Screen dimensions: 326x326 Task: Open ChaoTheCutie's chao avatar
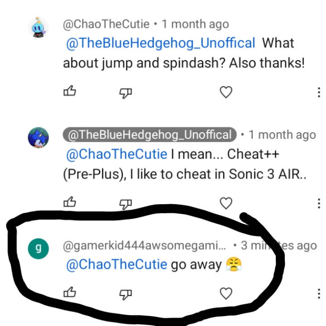pos(38,28)
